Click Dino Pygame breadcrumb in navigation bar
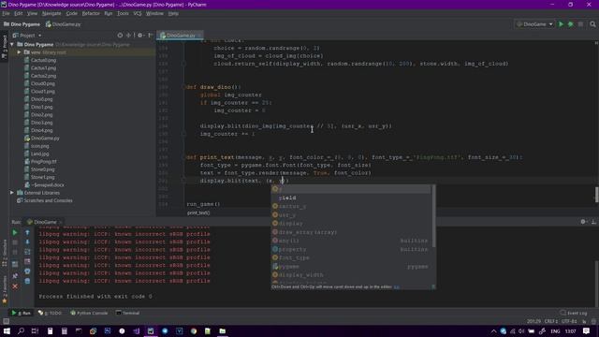This screenshot has height=337, width=599. (x=22, y=24)
